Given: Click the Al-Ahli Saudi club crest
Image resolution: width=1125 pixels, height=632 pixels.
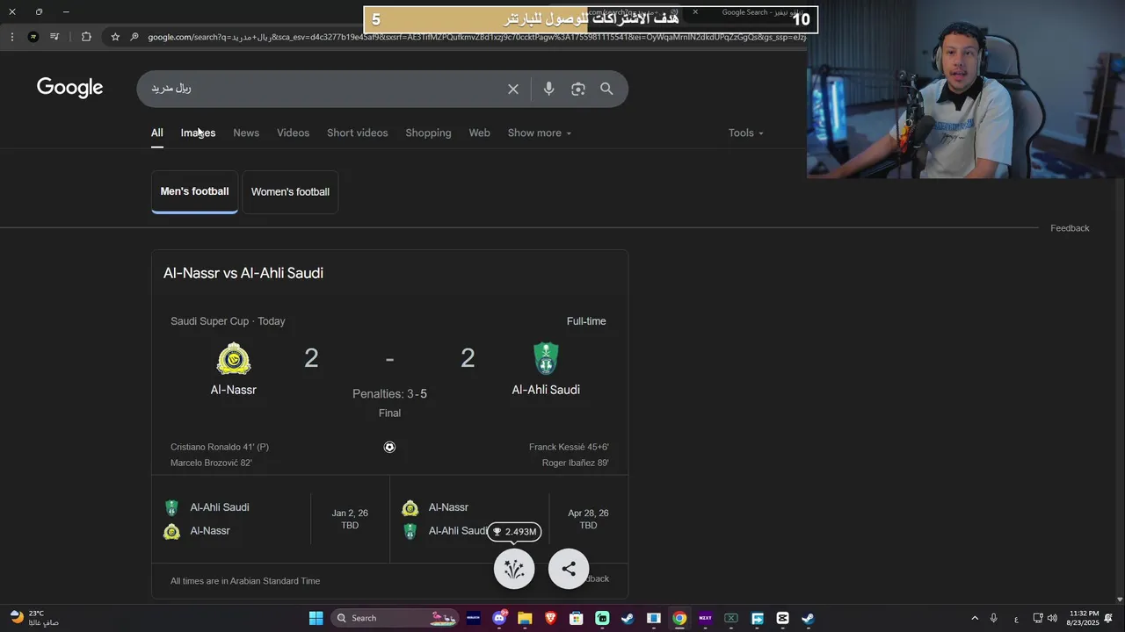Looking at the screenshot, I should 546,358.
